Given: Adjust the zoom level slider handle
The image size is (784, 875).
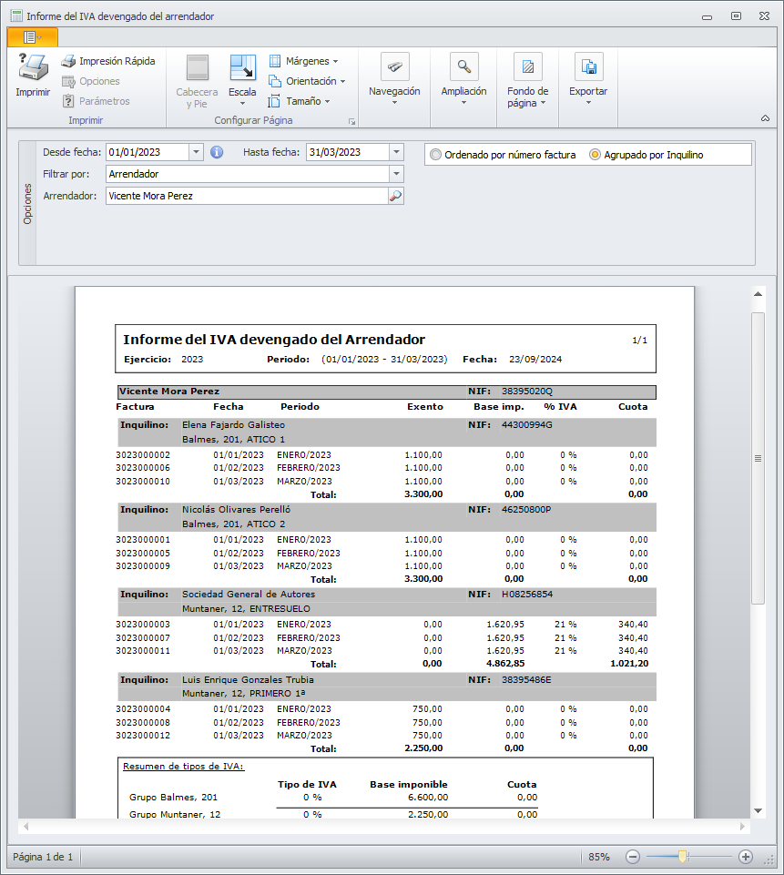Looking at the screenshot, I should click(x=682, y=857).
